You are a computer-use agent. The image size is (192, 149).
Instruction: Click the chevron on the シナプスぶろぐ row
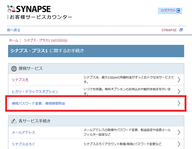(179, 144)
